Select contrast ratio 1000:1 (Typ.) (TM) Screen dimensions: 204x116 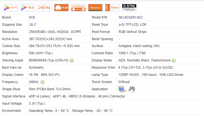pyautogui.click(x=132, y=53)
